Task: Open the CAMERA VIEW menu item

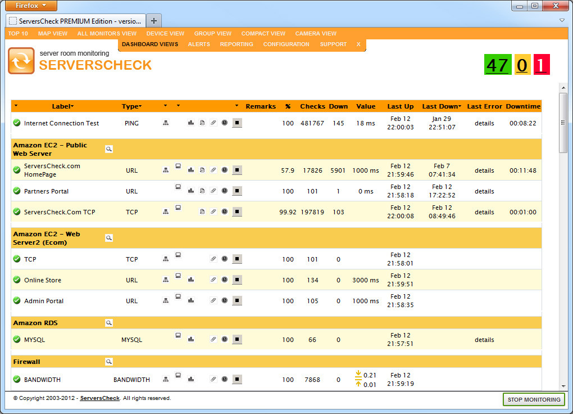Action: pos(316,33)
